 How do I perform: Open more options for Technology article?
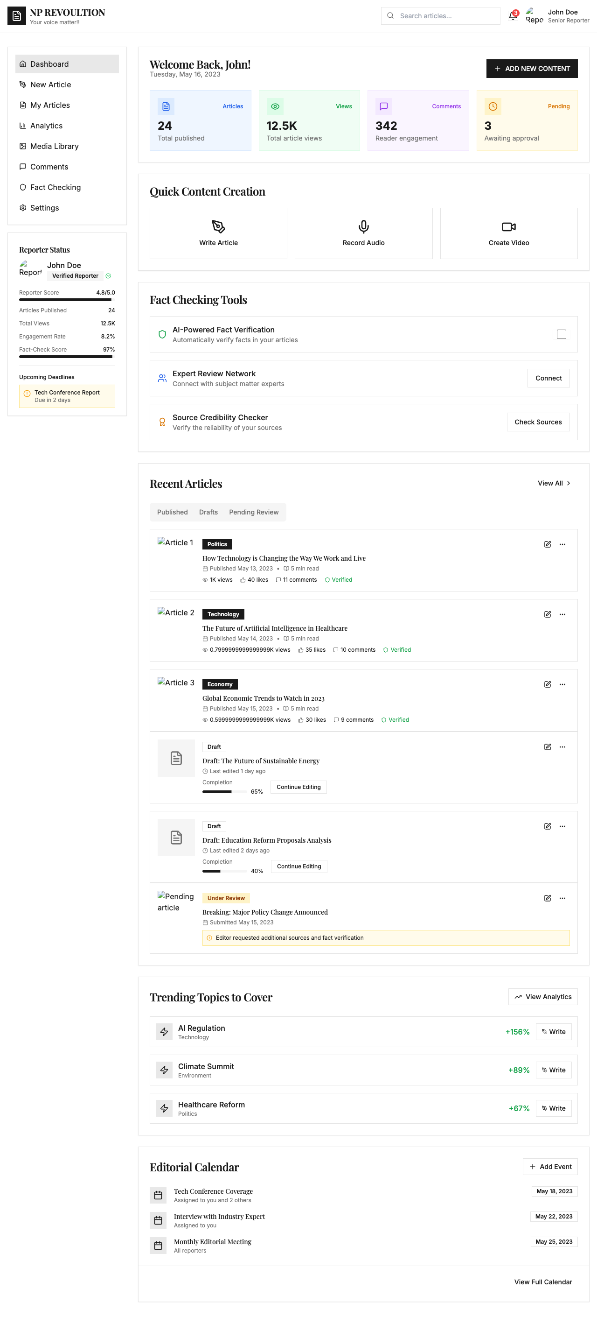562,614
